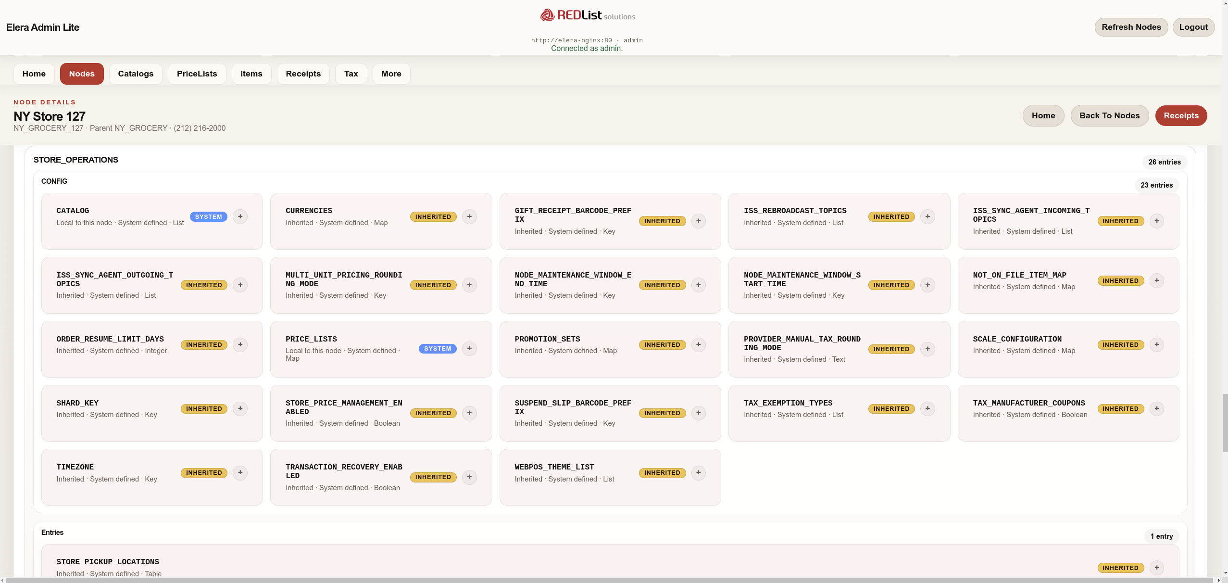Click the node details Home button

pyautogui.click(x=1043, y=115)
